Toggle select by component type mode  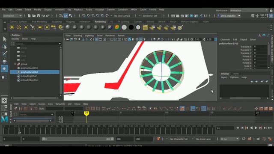pyautogui.click(x=70, y=16)
